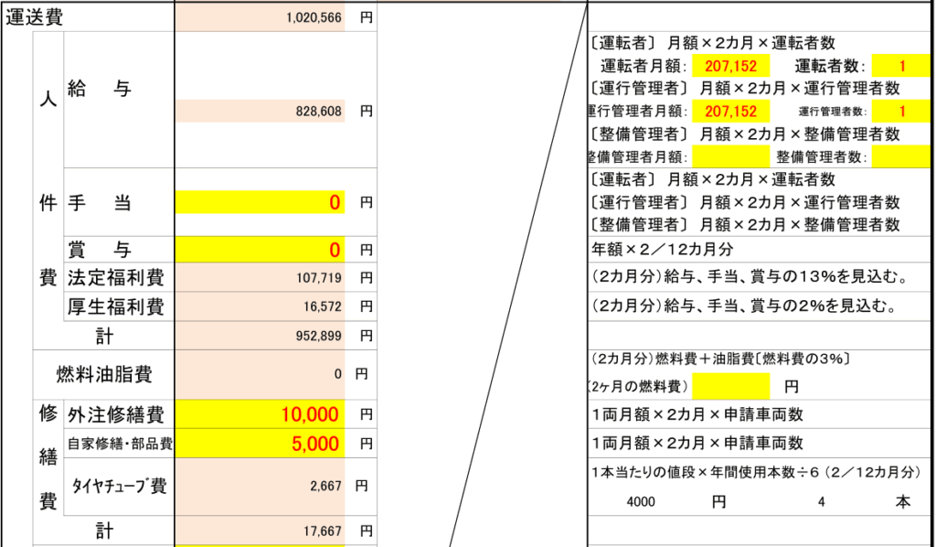936x547 pixels.
Task: Click the 運転者数: label text
Action: click(x=832, y=66)
